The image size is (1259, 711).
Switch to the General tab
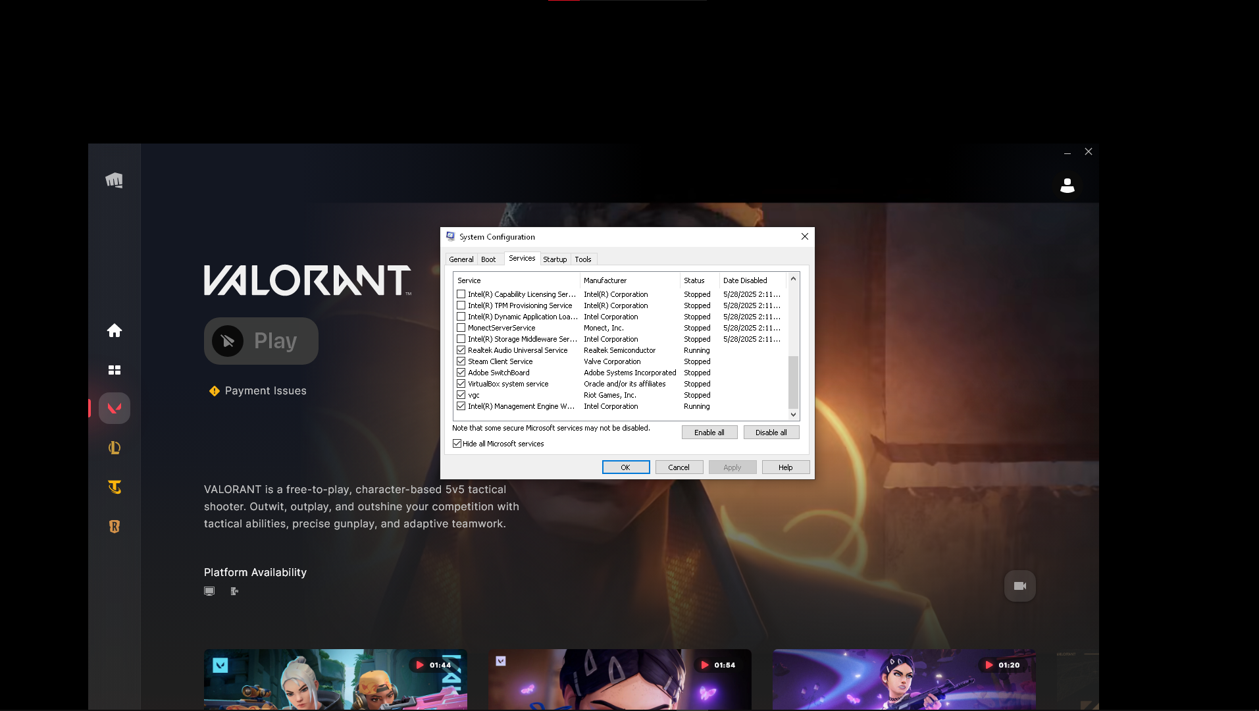pyautogui.click(x=461, y=259)
